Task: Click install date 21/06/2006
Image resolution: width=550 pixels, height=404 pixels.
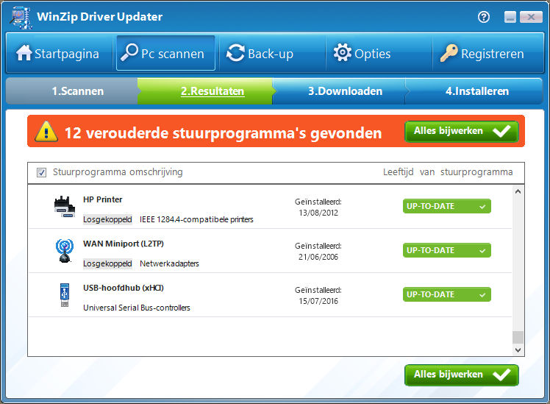Action: tap(318, 258)
